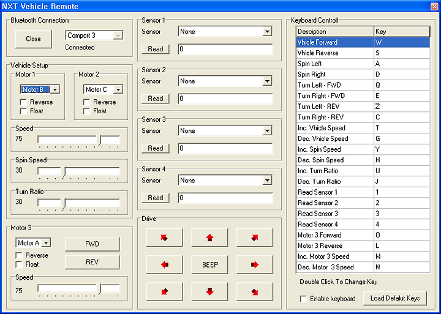Click the up-left diagonal arrow drive button
The image size is (441, 314).
[165, 237]
